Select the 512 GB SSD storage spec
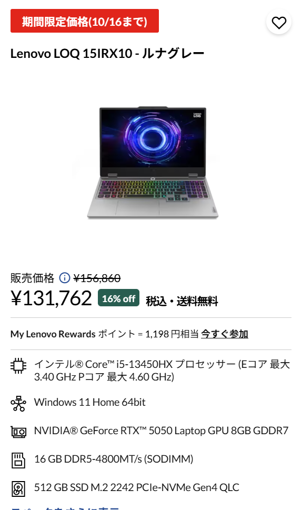Screen dimensions: 302x510 pyautogui.click(x=137, y=487)
